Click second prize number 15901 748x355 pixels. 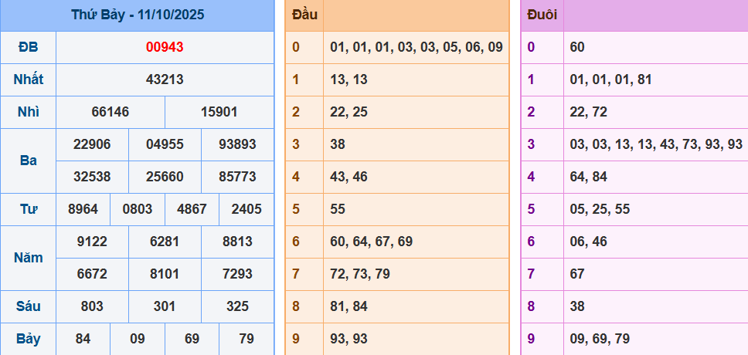(x=219, y=112)
